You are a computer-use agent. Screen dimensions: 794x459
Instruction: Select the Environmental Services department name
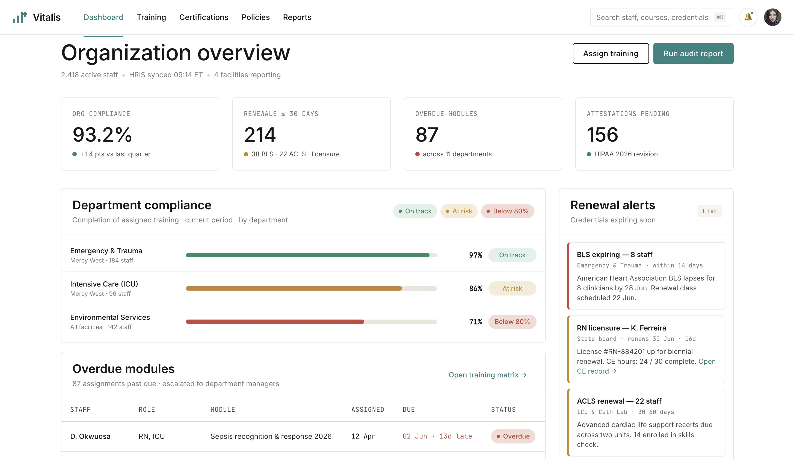point(110,317)
